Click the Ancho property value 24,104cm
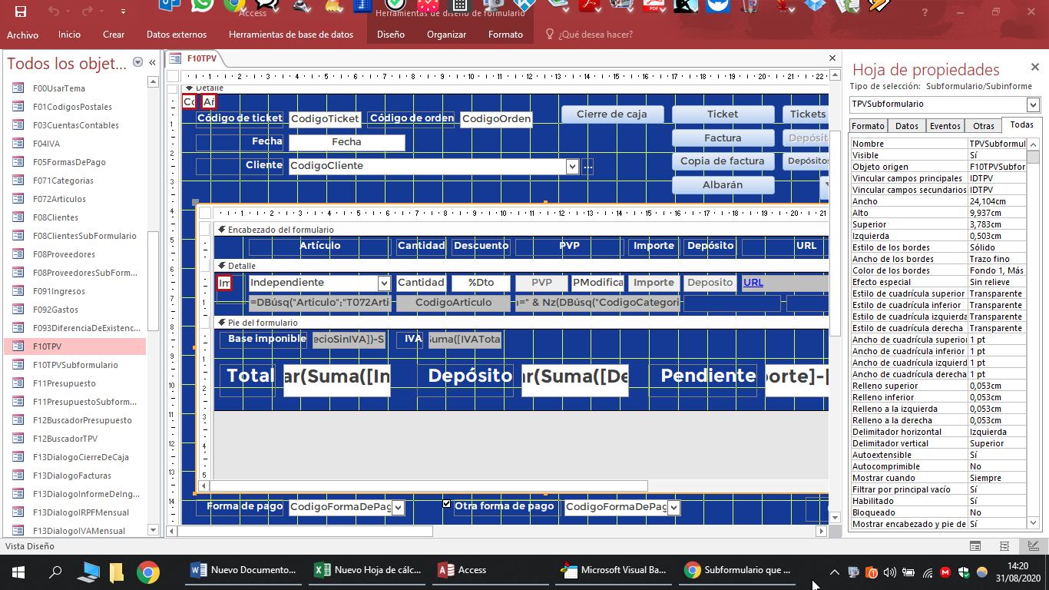The height and width of the screenshot is (590, 1049). pyautogui.click(x=997, y=201)
